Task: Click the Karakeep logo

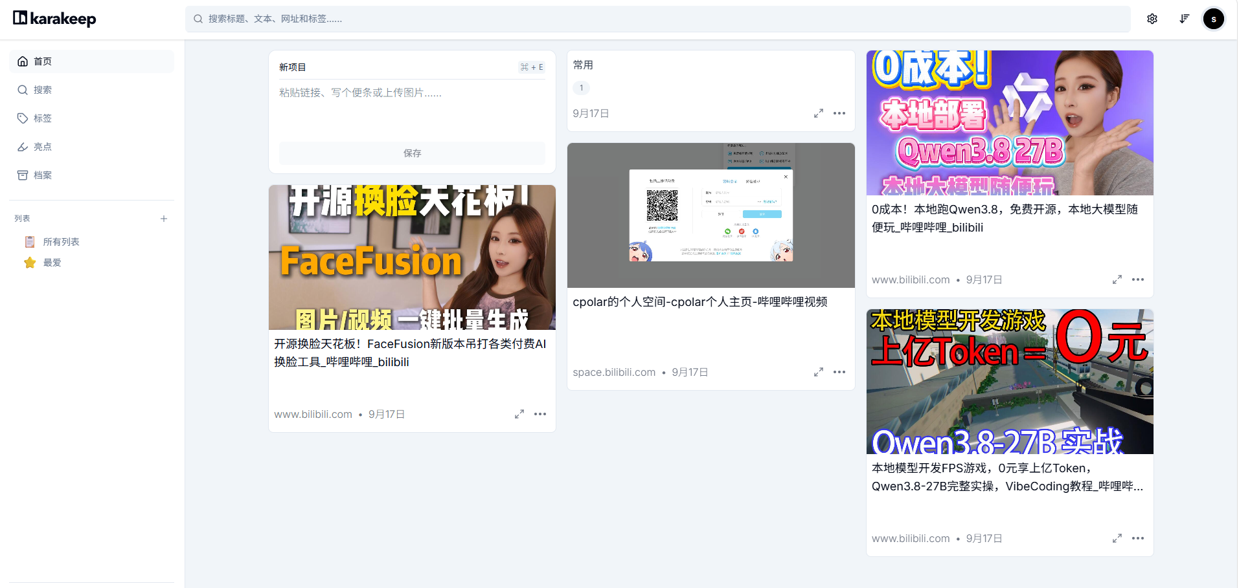Action: click(54, 18)
